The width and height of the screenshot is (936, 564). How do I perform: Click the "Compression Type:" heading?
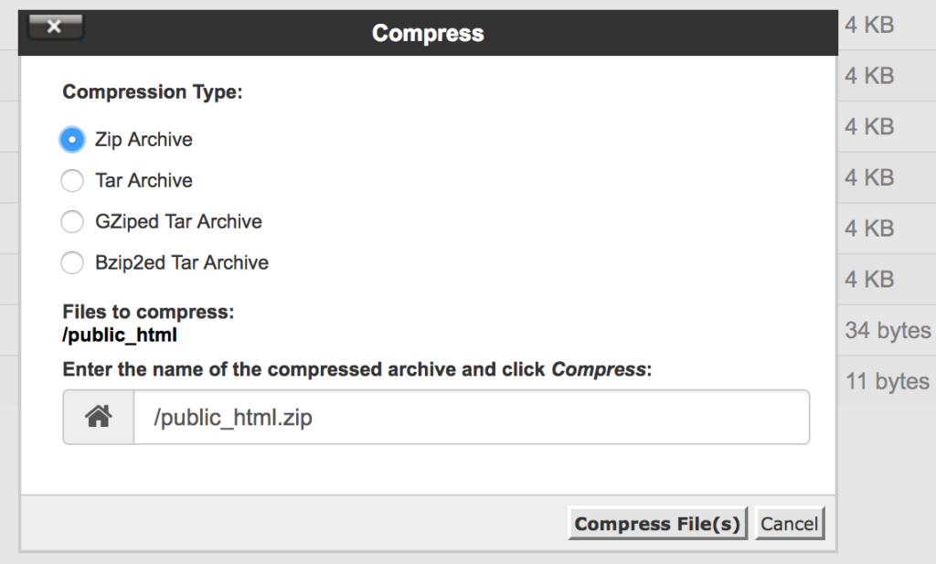153,92
